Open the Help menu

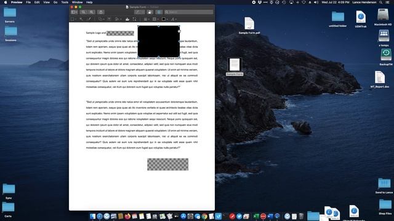[x=89, y=2]
